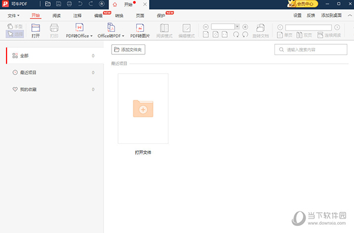The height and width of the screenshot is (233, 354).
Task: Click the 打开文件 label
Action: coord(143,153)
